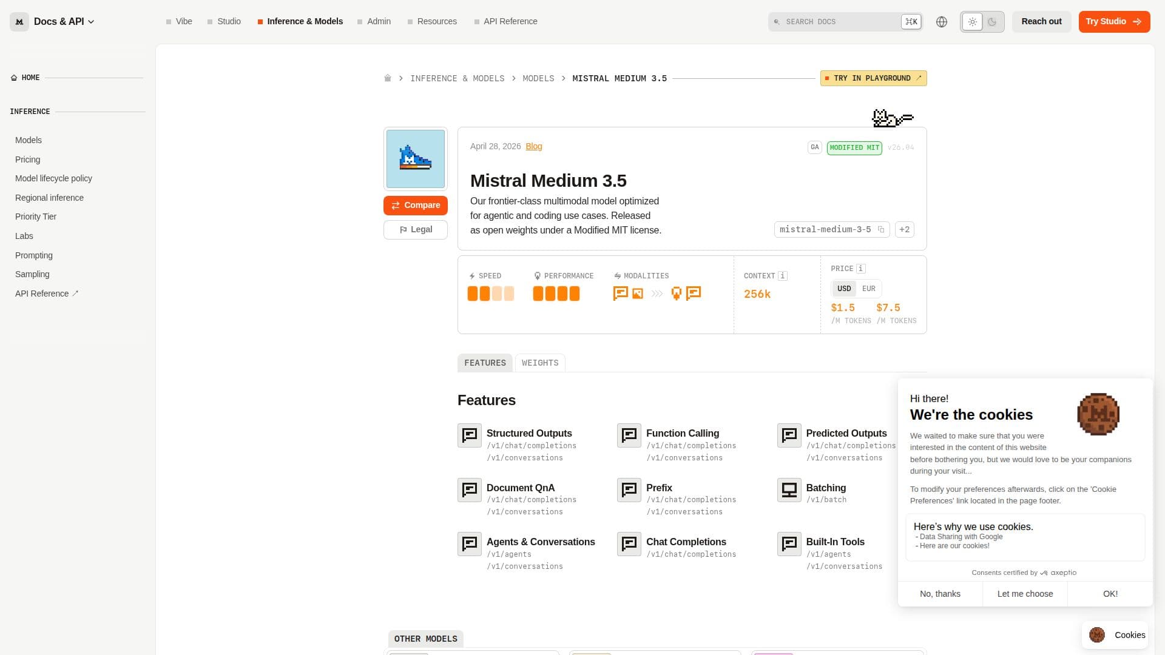The height and width of the screenshot is (655, 1165).
Task: Open the language globe icon
Action: (x=942, y=22)
